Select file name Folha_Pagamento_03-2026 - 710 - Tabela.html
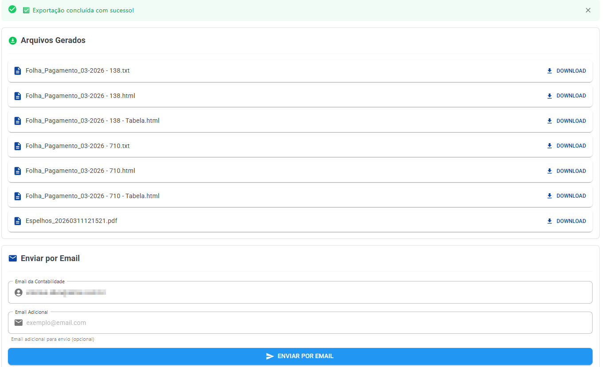 (93, 196)
